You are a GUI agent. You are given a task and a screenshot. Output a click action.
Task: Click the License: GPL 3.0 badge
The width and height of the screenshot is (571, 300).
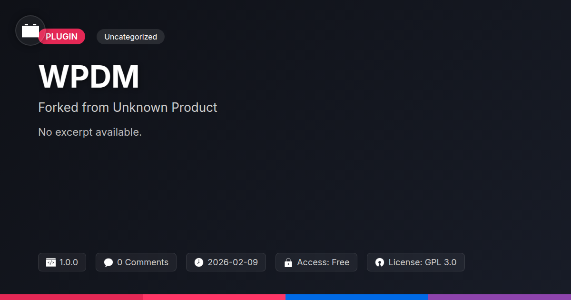coord(416,262)
